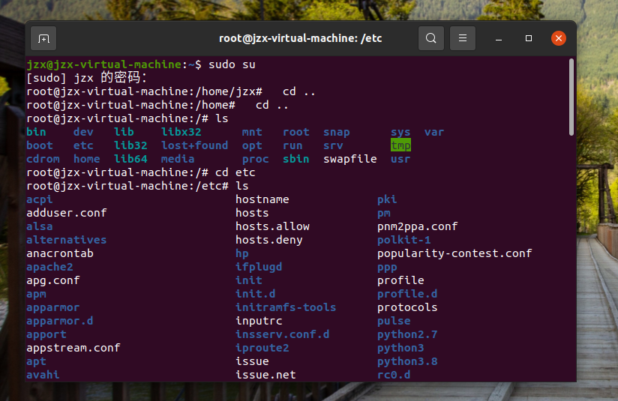The image size is (618, 401).
Task: Click the profile.d directory
Action: [x=407, y=294]
